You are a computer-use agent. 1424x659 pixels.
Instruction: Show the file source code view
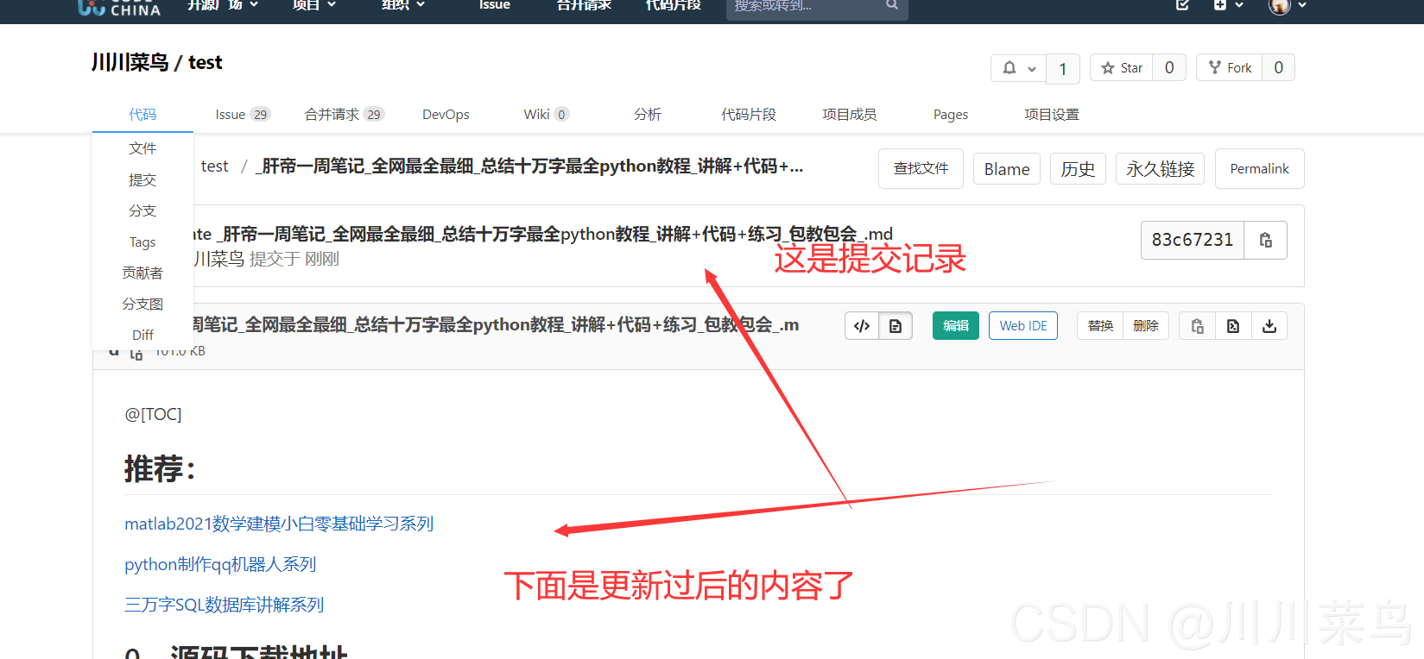[861, 326]
